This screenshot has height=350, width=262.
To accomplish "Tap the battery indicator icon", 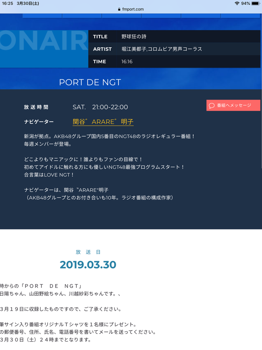I will coord(256,3).
